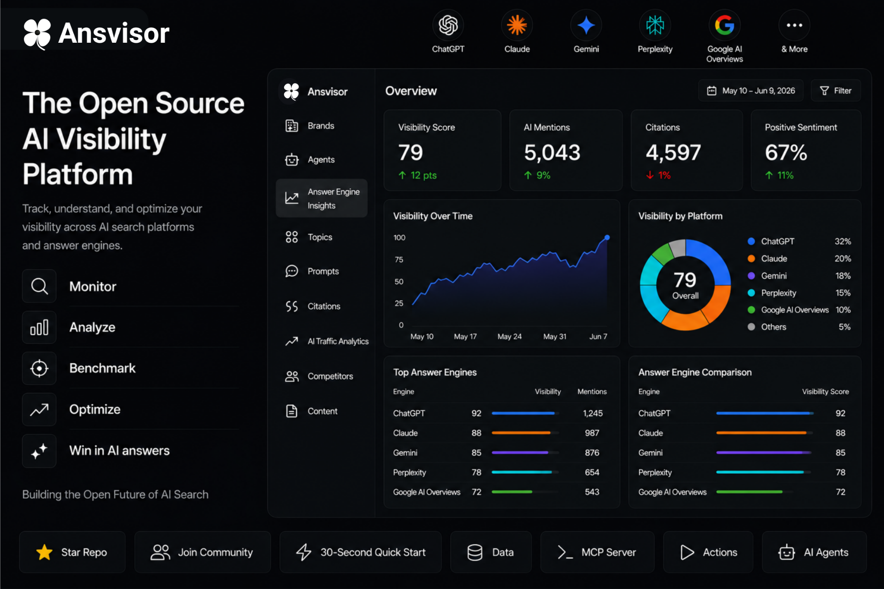Click the '& More' ellipsis icon
Image resolution: width=884 pixels, height=589 pixels.
(794, 25)
